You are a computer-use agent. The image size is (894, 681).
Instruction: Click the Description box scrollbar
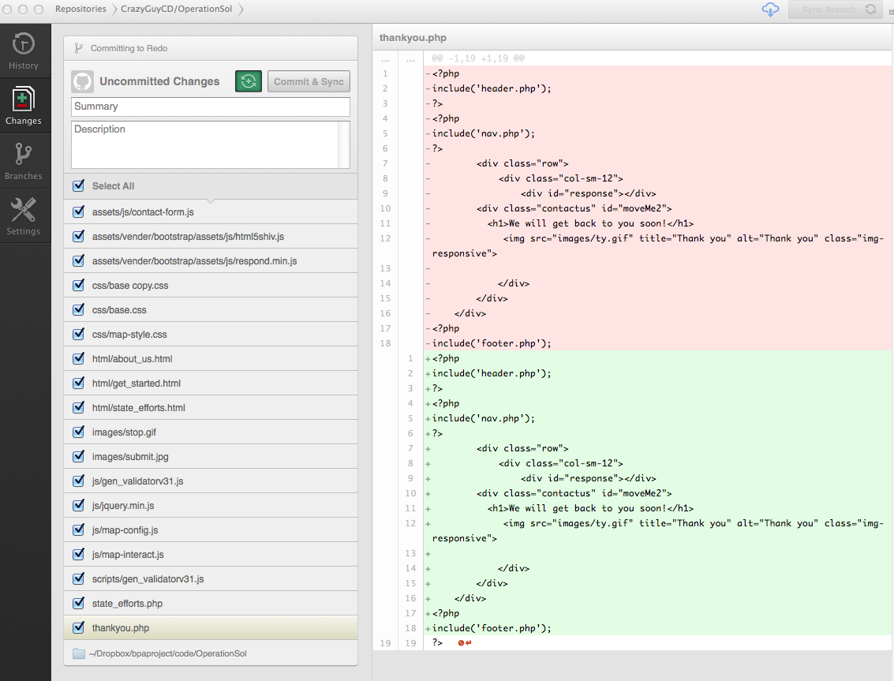click(x=344, y=145)
